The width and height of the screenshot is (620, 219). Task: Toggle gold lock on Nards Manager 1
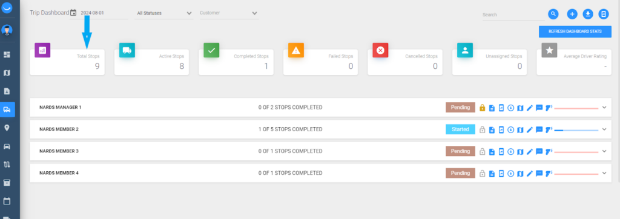[x=482, y=108]
